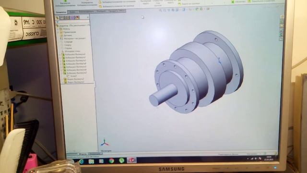Select the Эскиз7 sketch in the tree
Viewport: 307px width, 173px height.
(x=71, y=76)
